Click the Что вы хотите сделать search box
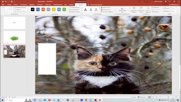Viewport: 181px width, 102px height. coord(96,5)
